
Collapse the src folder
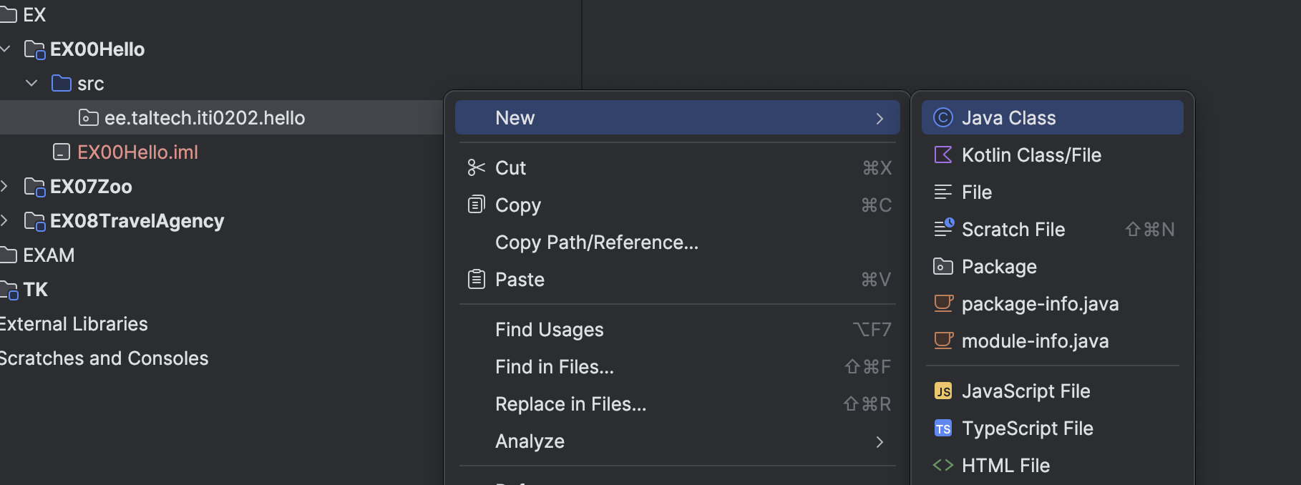[31, 83]
